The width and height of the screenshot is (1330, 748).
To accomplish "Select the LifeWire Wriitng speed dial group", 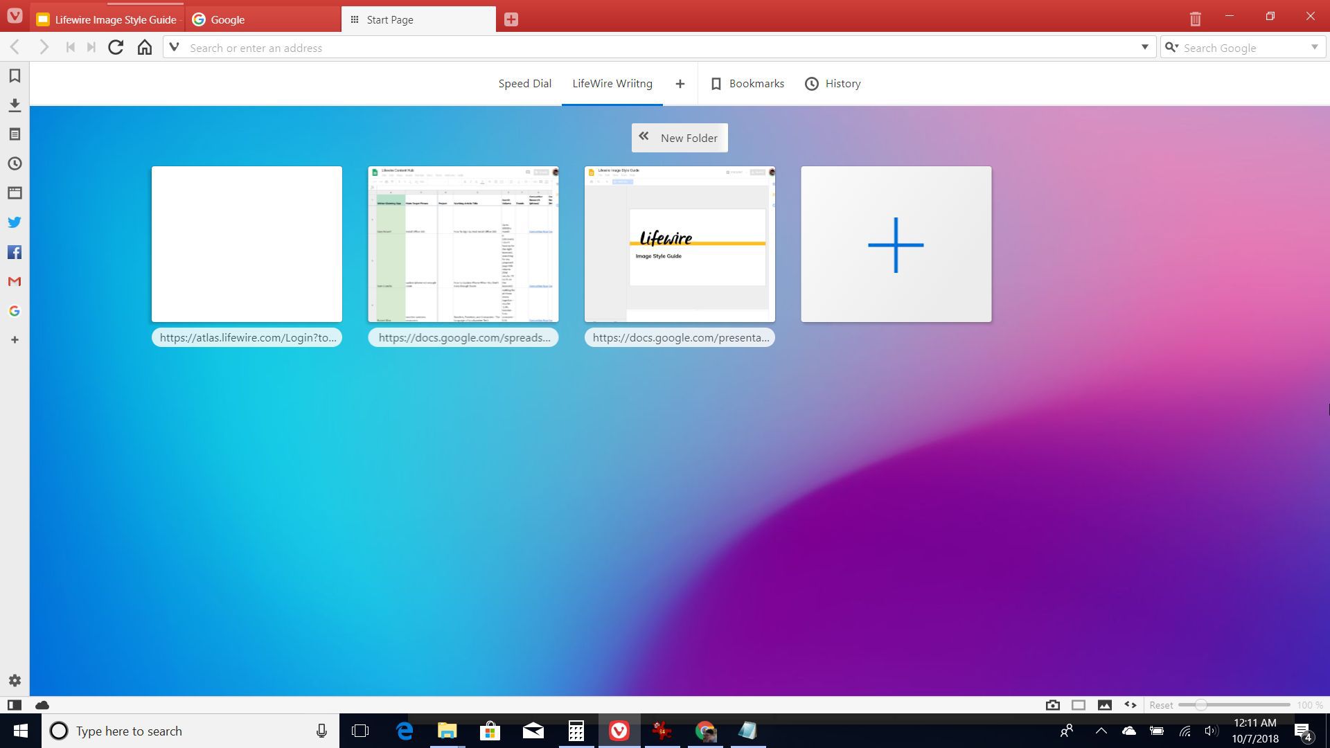I will coord(612,84).
